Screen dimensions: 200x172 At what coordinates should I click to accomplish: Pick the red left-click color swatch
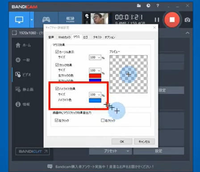[95, 76]
